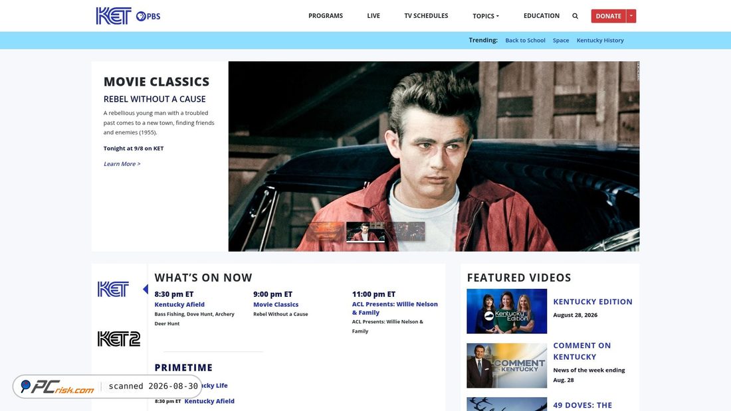
Task: Follow the Learn More link
Action: 122,163
